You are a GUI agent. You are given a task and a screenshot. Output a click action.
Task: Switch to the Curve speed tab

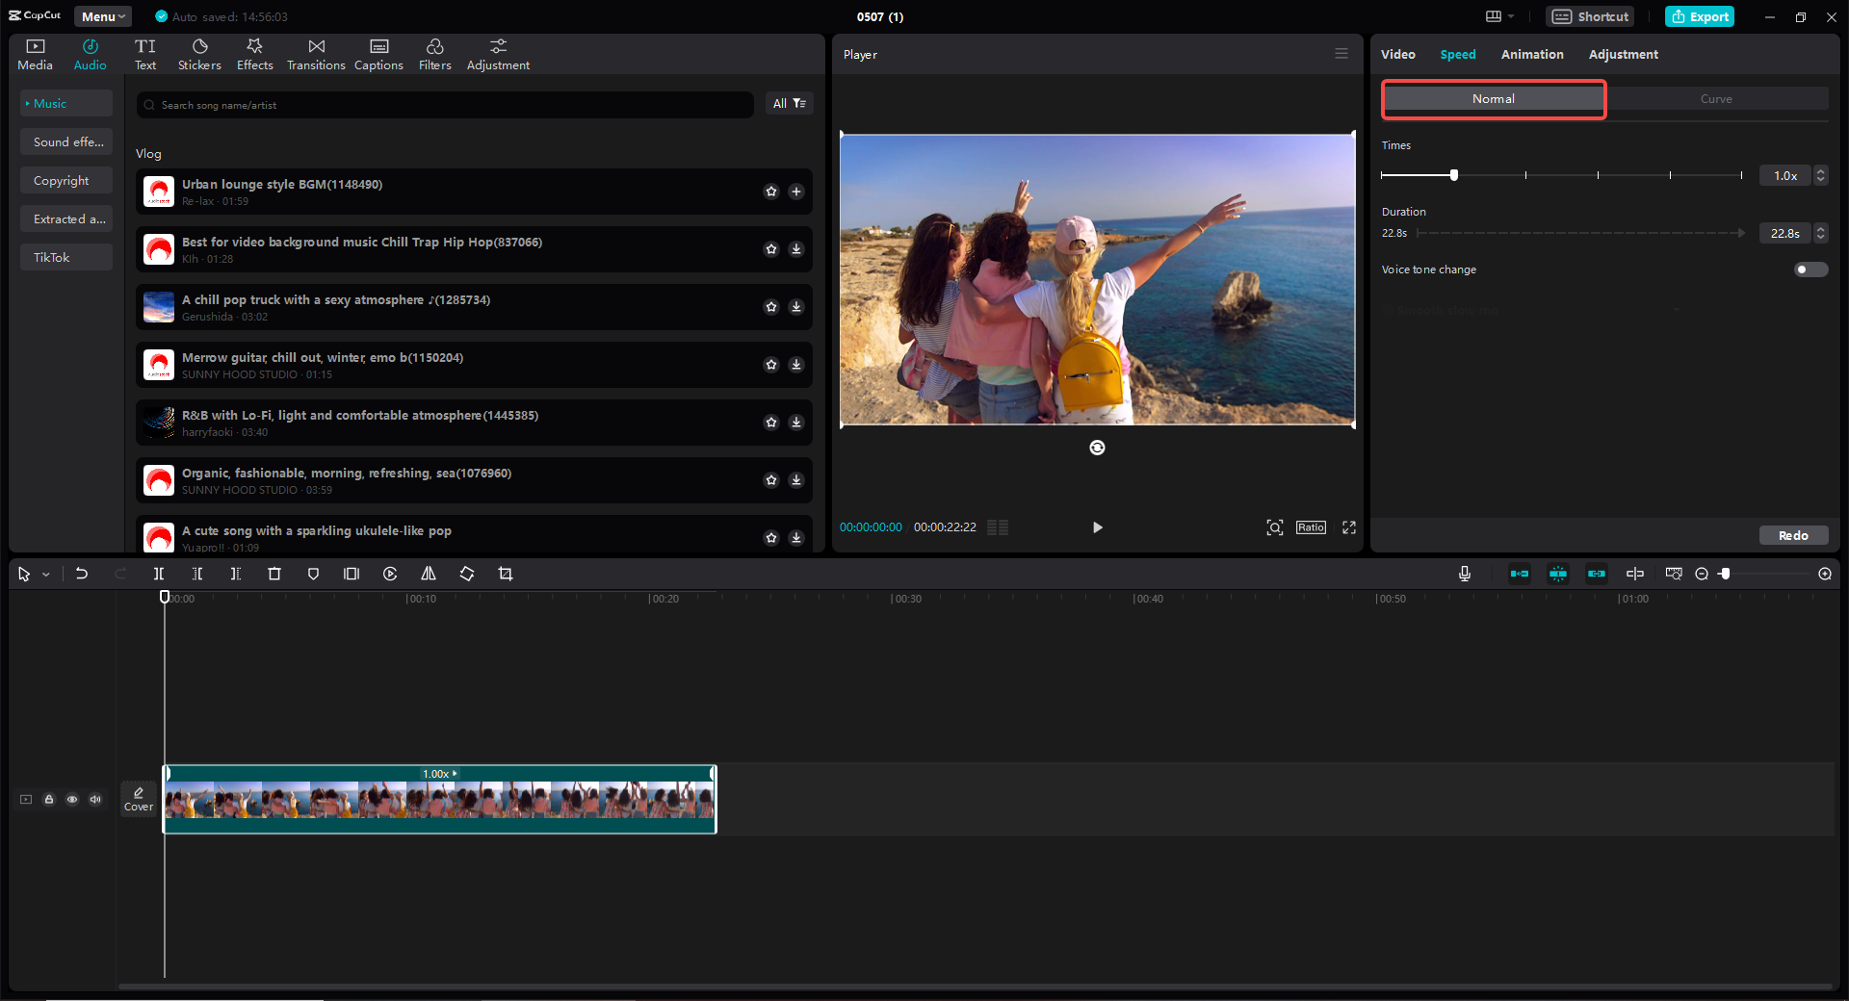pyautogui.click(x=1717, y=98)
